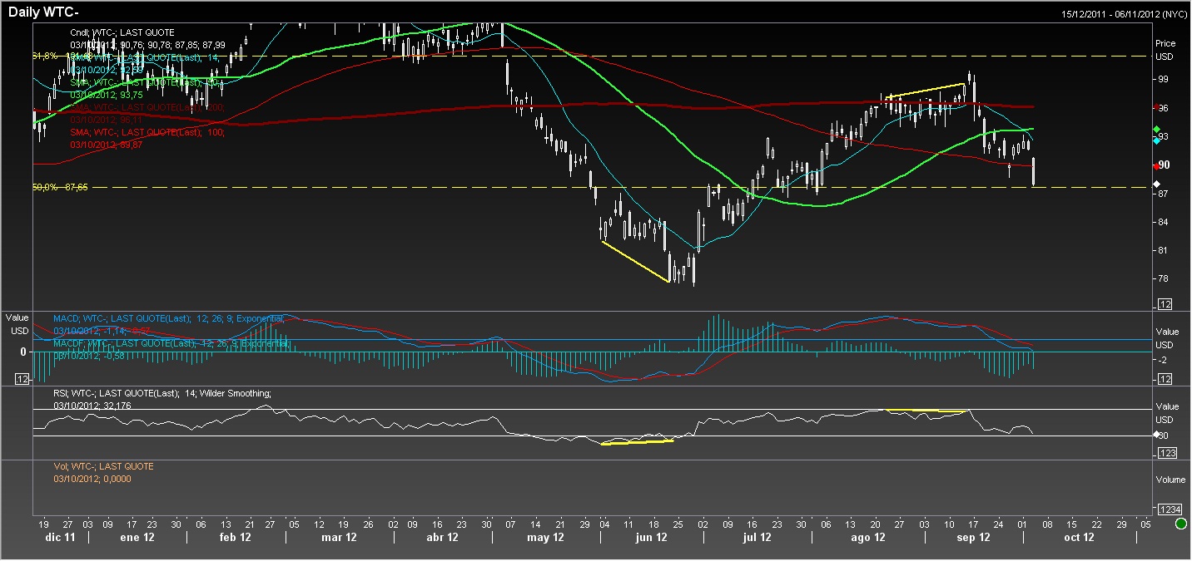1192x561 pixels.
Task: Click the cyan diamond marker on price axis
Action: tap(1156, 141)
